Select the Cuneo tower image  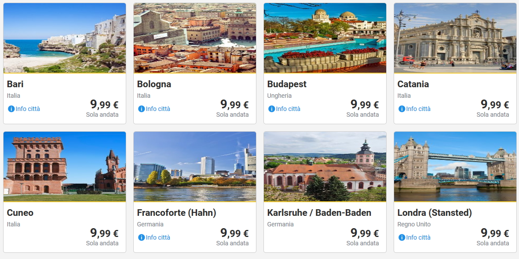65,167
